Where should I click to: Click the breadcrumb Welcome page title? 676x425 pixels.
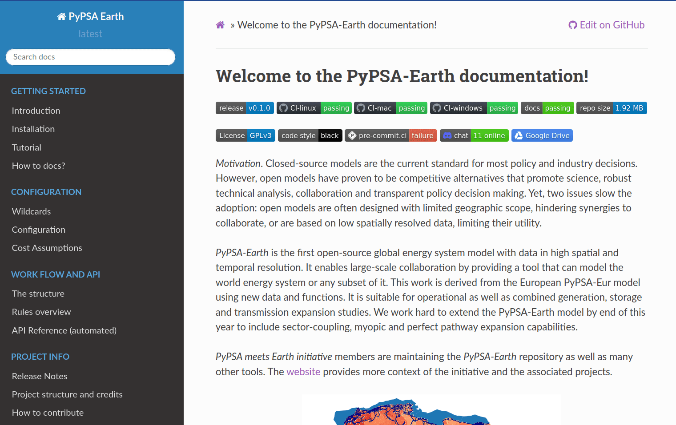click(337, 25)
